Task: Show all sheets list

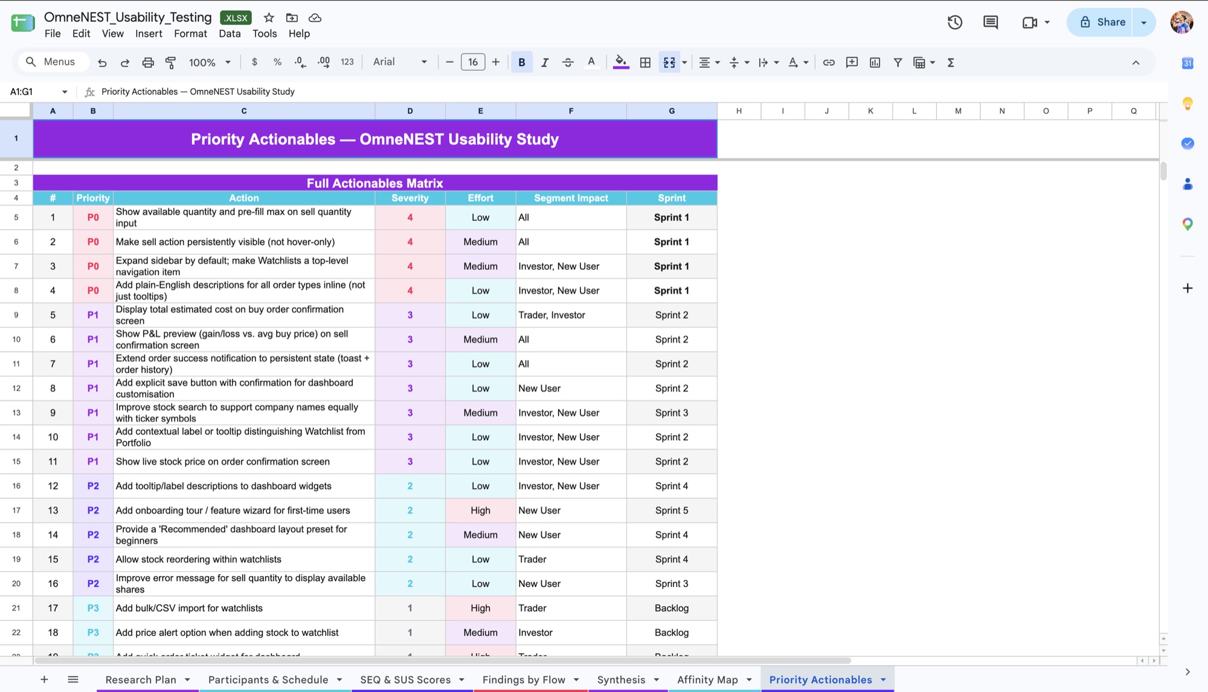Action: [x=73, y=680]
